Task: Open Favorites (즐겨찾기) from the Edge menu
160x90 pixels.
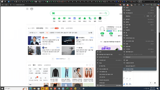Action: click(x=139, y=19)
